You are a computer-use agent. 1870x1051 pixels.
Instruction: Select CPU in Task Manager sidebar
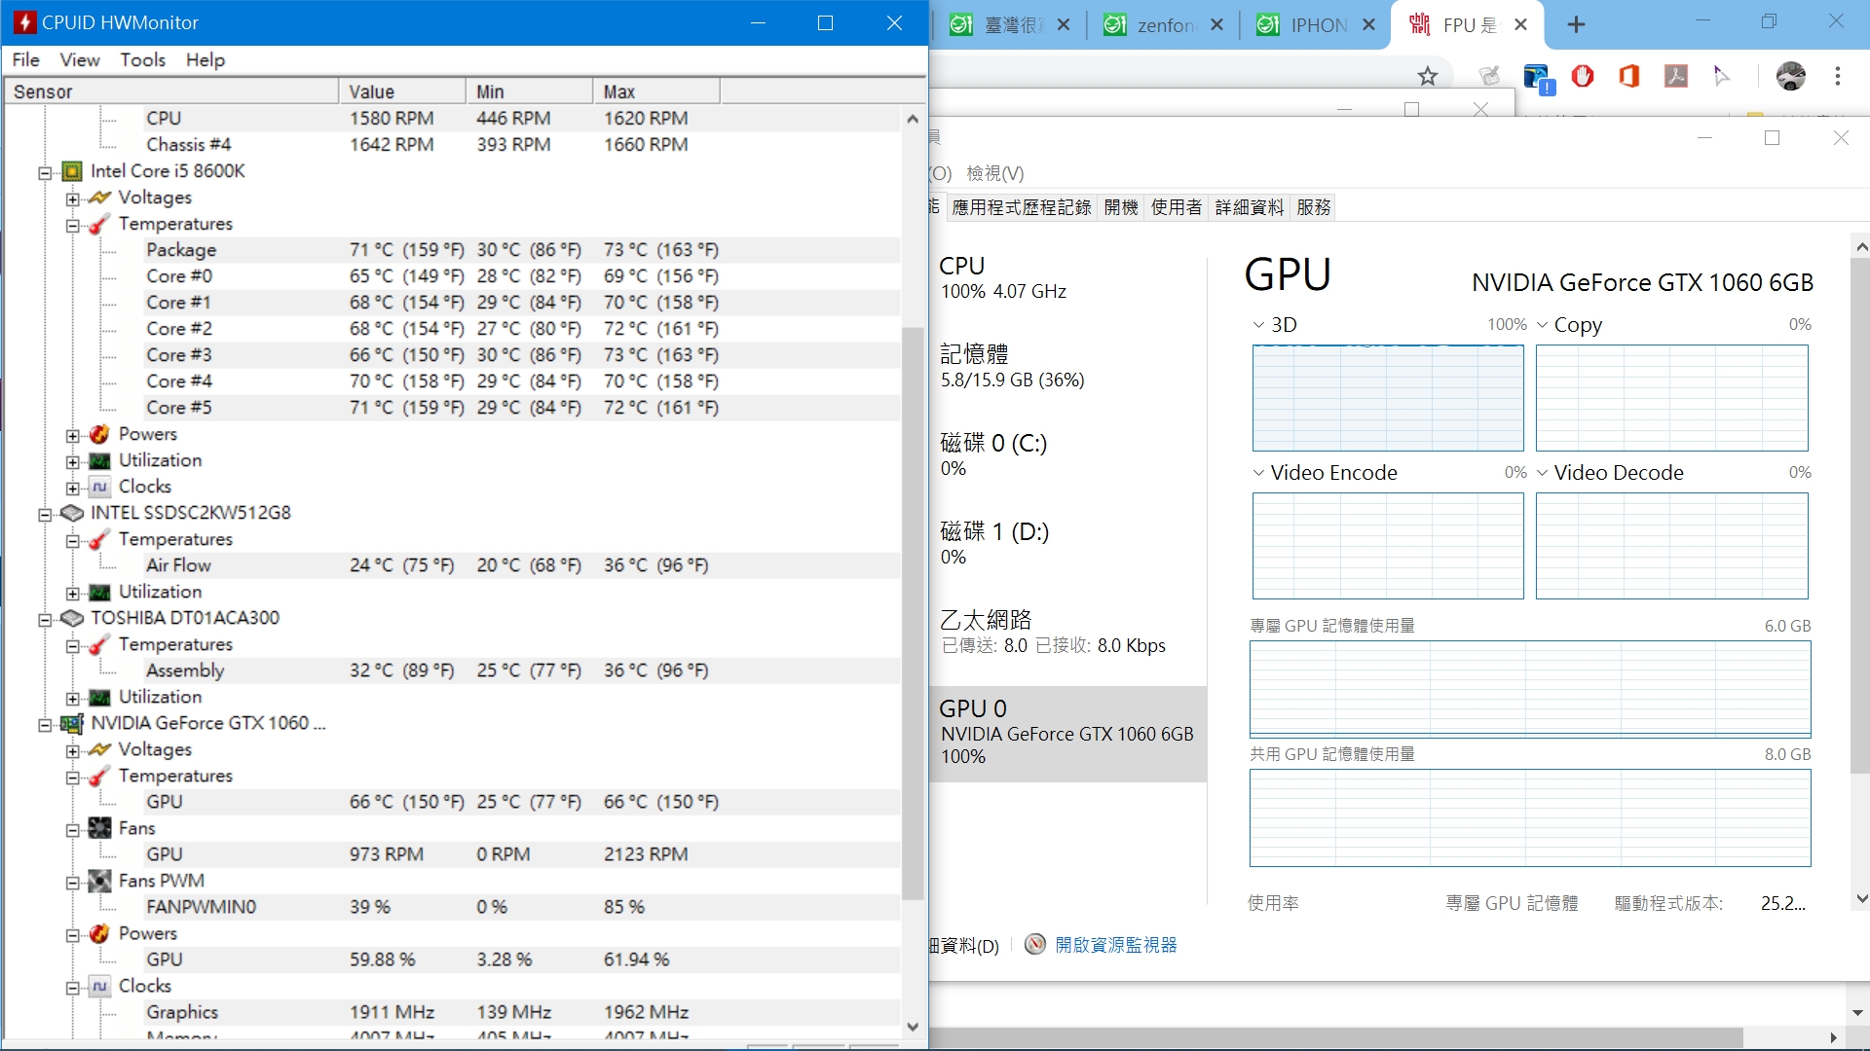tap(1068, 277)
